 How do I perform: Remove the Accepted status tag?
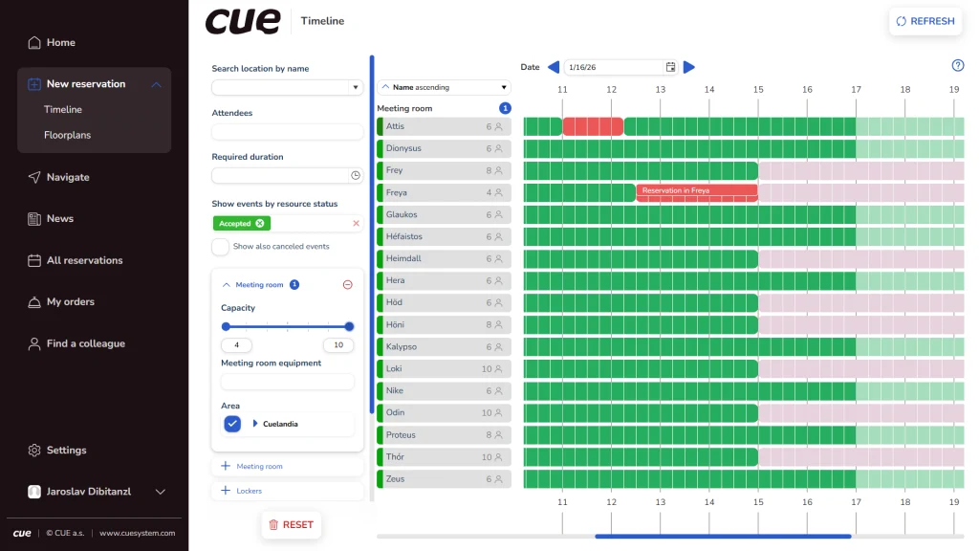click(x=260, y=223)
